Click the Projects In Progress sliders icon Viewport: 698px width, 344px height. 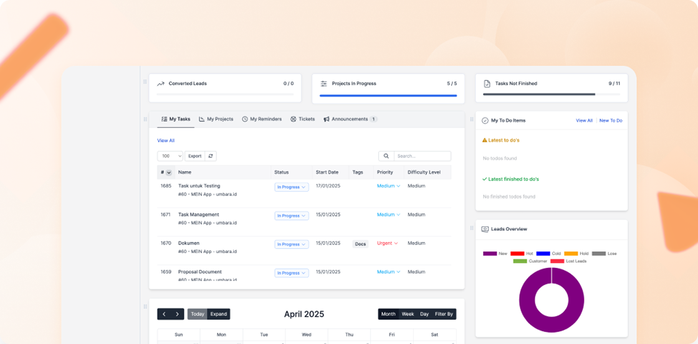(323, 83)
